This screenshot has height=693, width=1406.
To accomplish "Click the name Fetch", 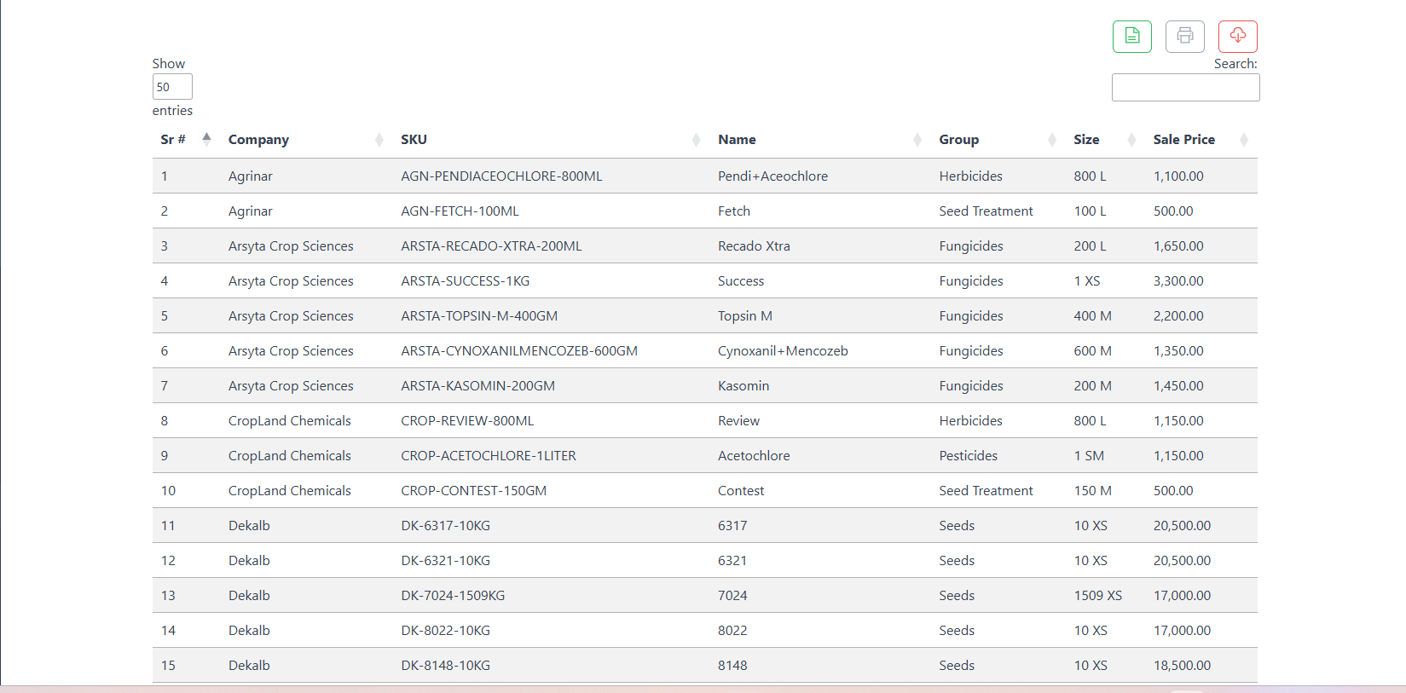I will point(734,211).
